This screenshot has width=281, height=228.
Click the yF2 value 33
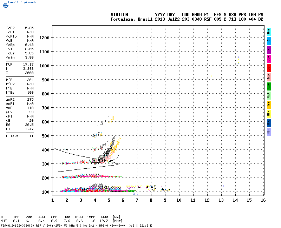click(x=31, y=112)
